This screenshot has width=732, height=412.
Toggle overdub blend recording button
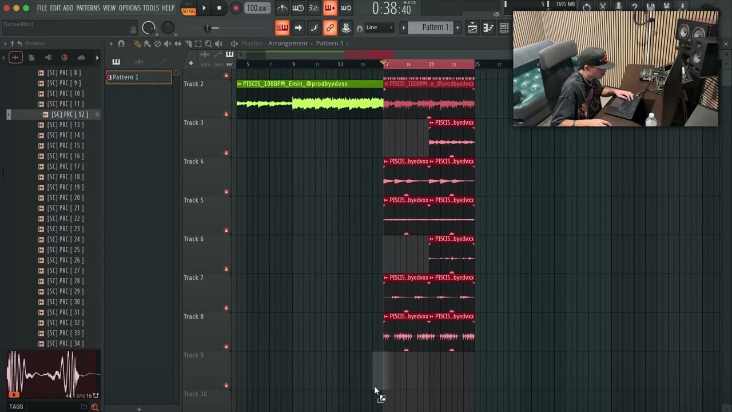coord(330,8)
